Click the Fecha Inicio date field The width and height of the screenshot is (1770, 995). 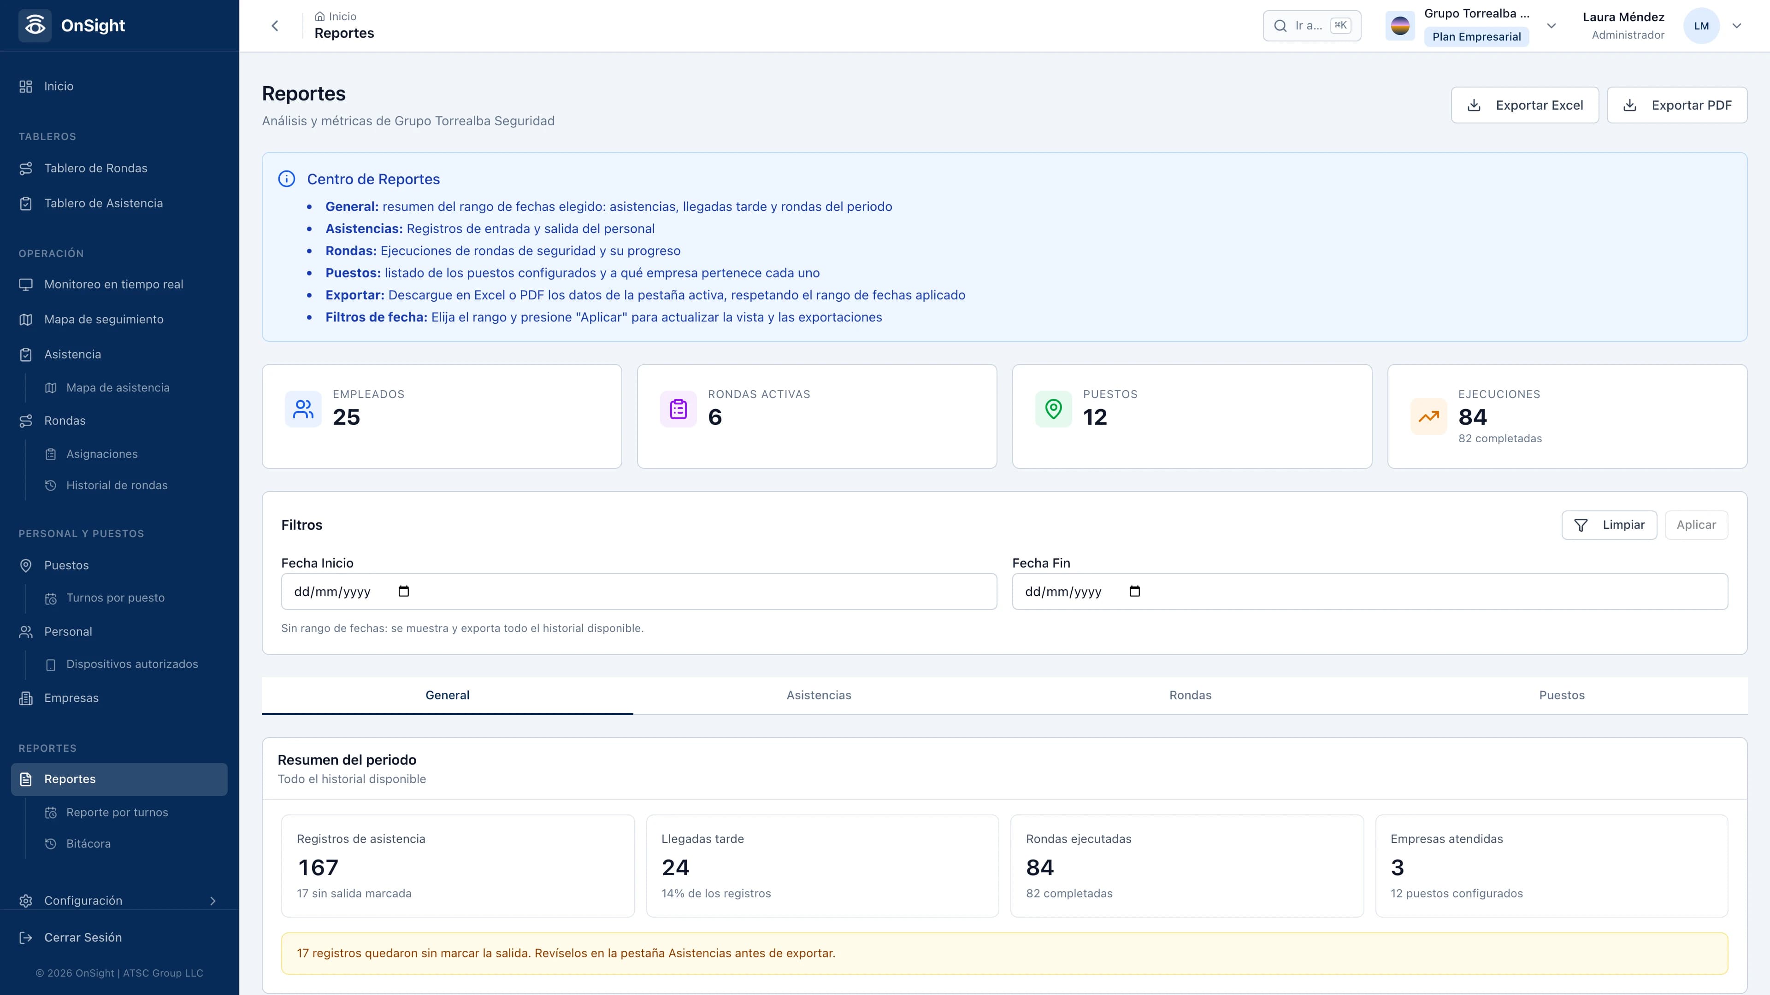pos(639,591)
